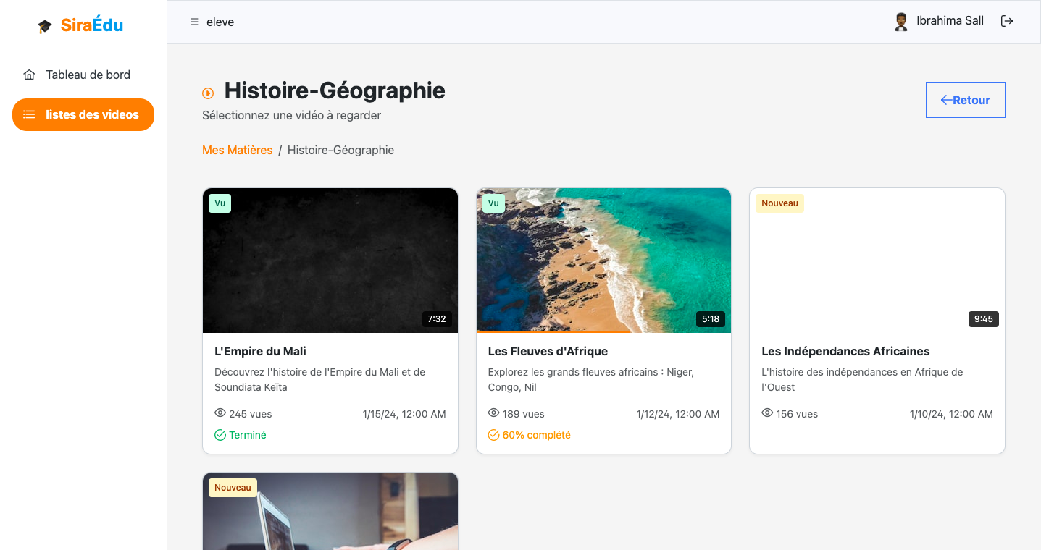The width and height of the screenshot is (1041, 550).
Task: Click the date 1/10/24, 12:00 AM
Action: click(x=951, y=414)
